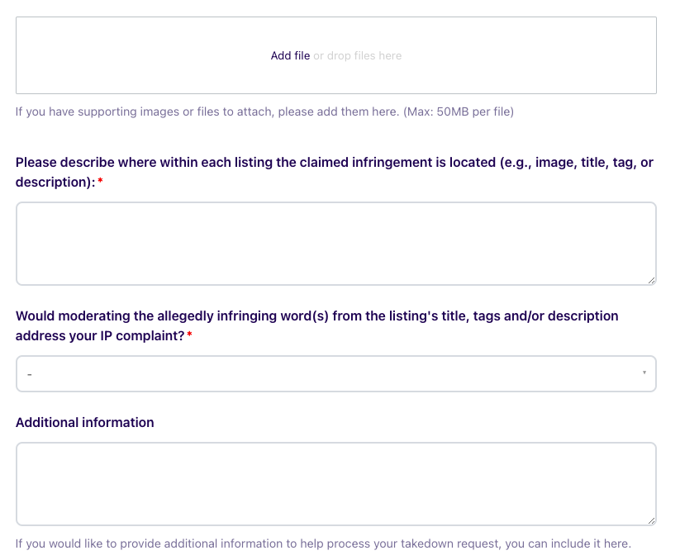Click the 'Would moderating the allegedly infringing' label
Screen dimensions: 680x560
(317, 326)
